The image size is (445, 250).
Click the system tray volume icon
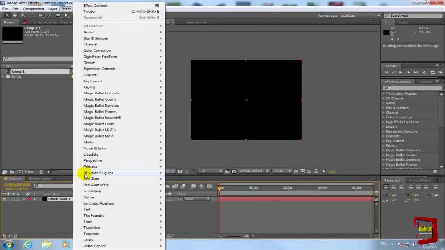415,245
